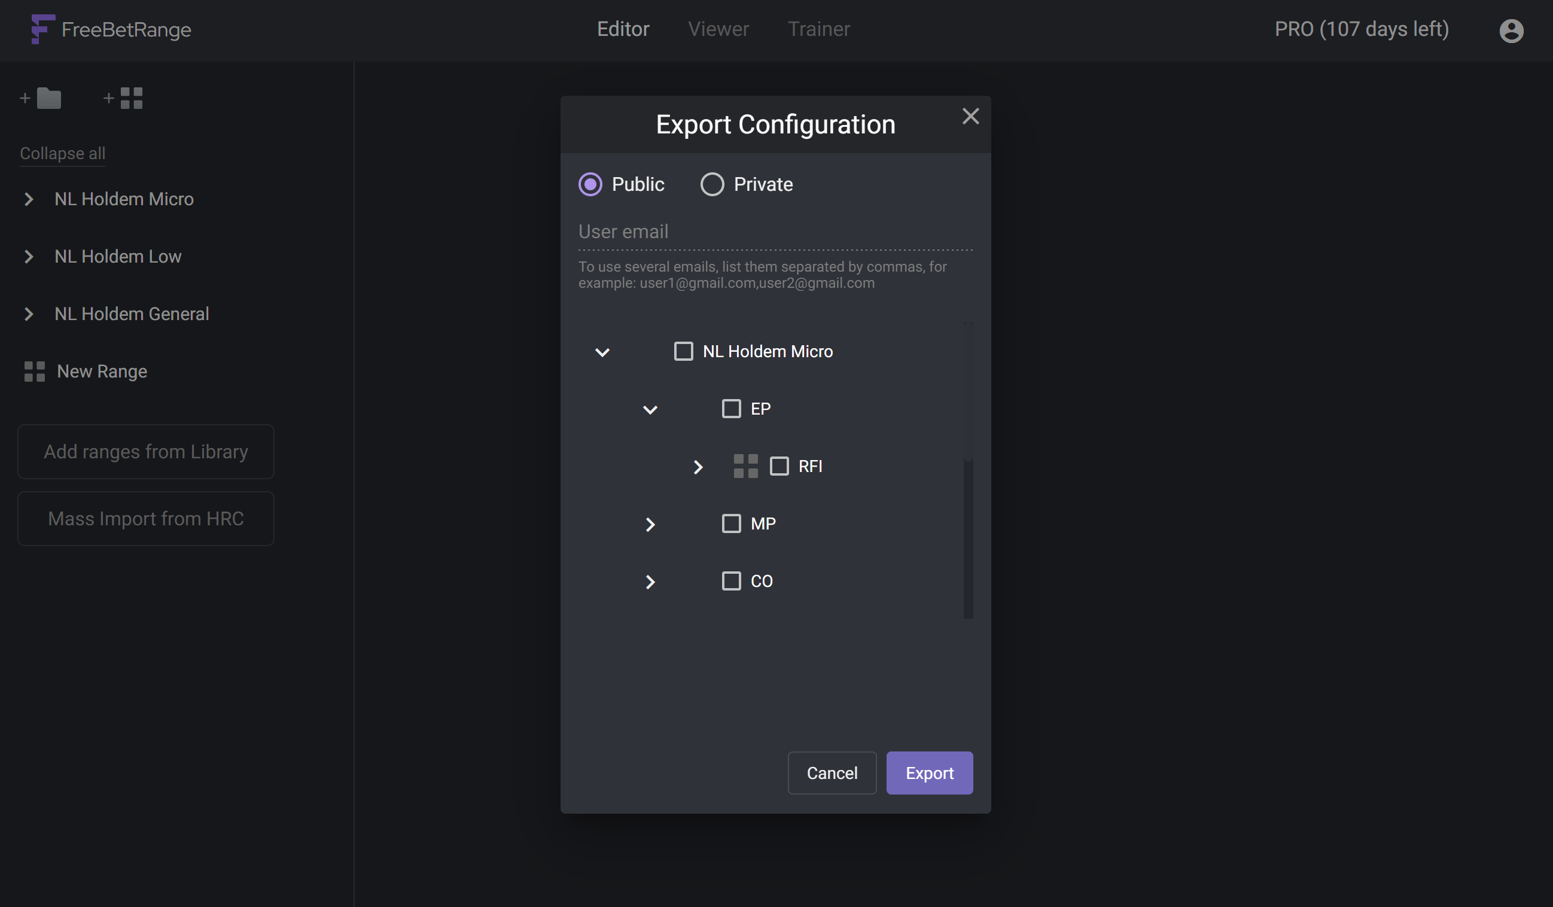This screenshot has height=907, width=1553.
Task: Tick the RFI range checkbox
Action: [779, 467]
